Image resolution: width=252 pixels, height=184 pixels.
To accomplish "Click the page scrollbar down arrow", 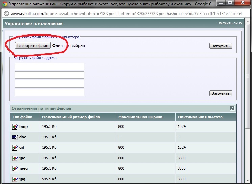I will [x=248, y=181].
